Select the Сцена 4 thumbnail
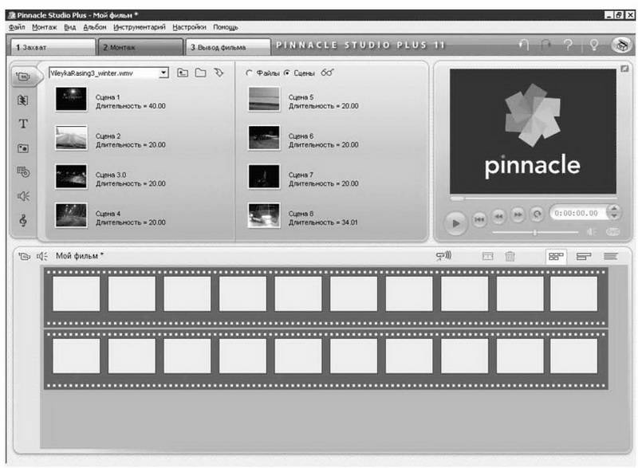 tap(71, 215)
